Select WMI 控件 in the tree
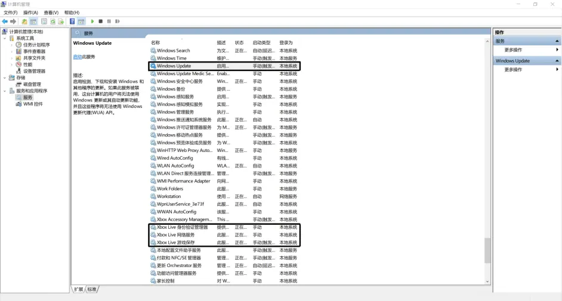 pyautogui.click(x=33, y=104)
